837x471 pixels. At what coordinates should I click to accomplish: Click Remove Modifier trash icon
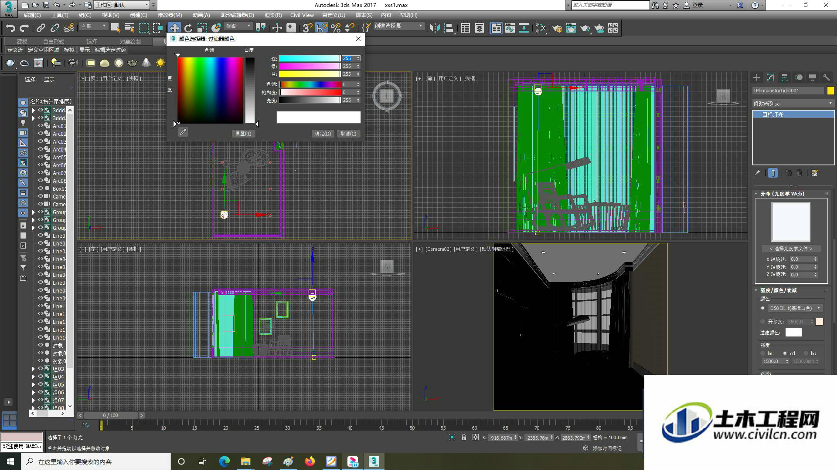pos(800,173)
